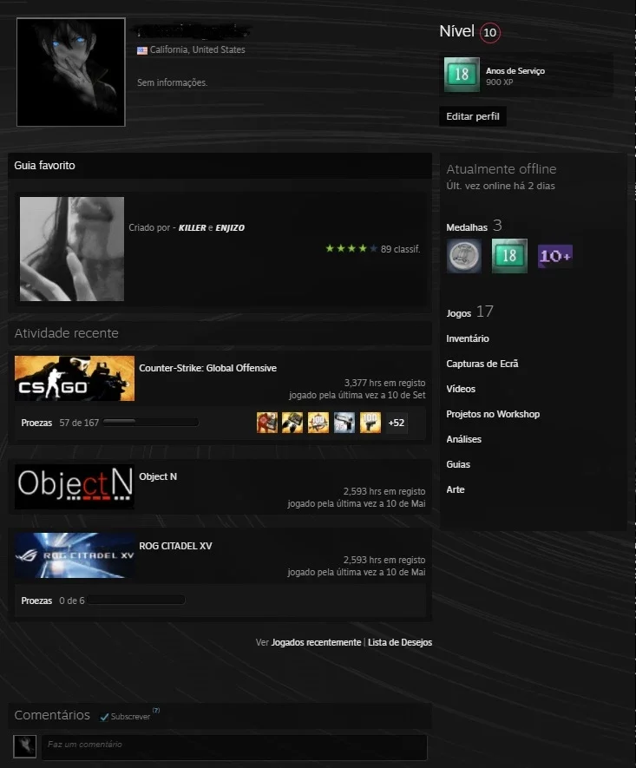Open the favorite guide thumbnail
The image size is (636, 768).
coord(72,249)
